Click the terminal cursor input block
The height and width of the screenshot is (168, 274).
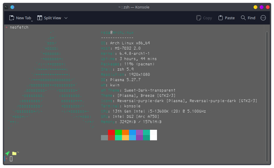coord(11,159)
